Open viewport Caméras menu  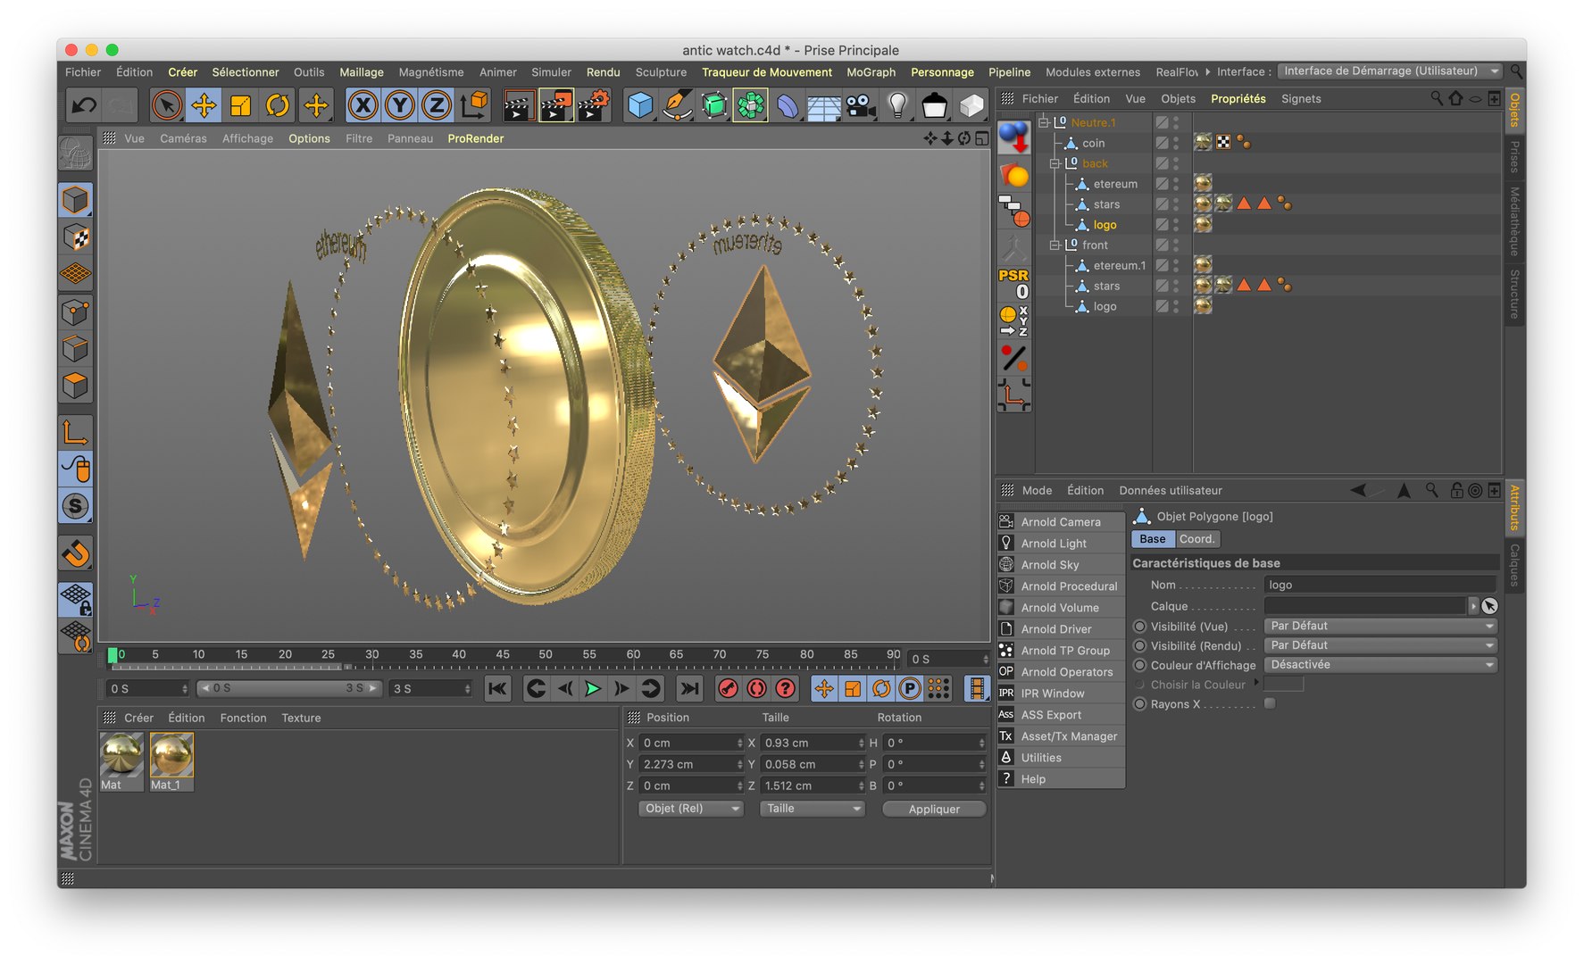[183, 138]
